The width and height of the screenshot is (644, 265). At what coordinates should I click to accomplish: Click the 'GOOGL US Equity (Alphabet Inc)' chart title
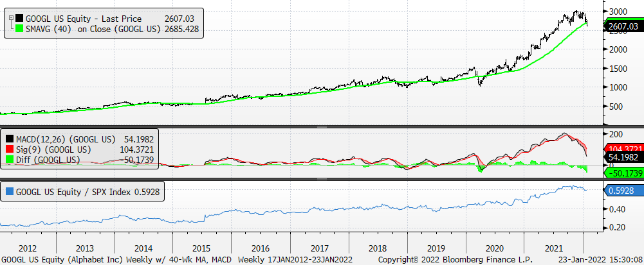point(63,260)
